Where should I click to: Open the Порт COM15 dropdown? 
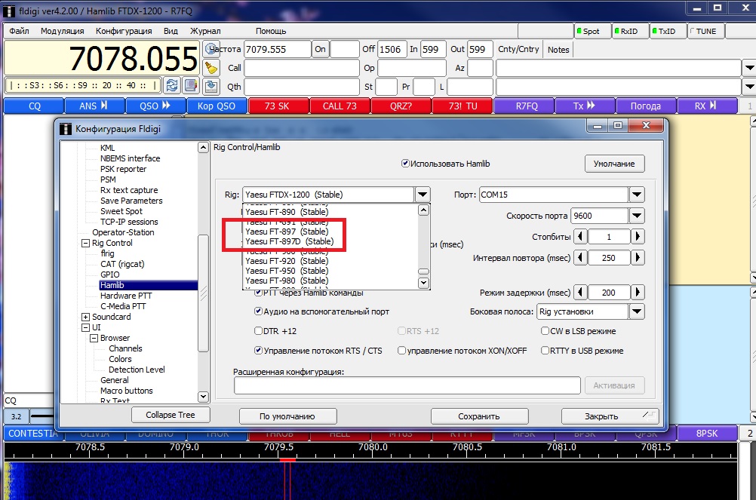(637, 195)
